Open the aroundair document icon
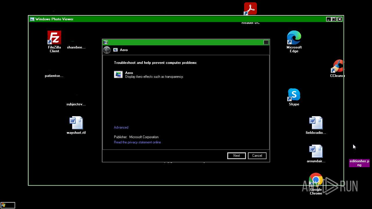 click(316, 151)
